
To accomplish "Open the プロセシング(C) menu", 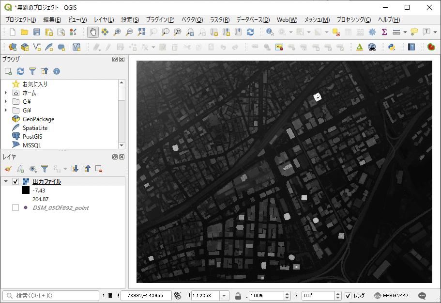I will tap(353, 20).
